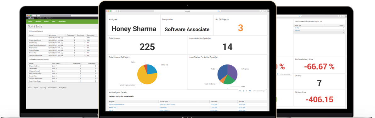Sort Evivecare Scores by SprintScore column

(92, 35)
